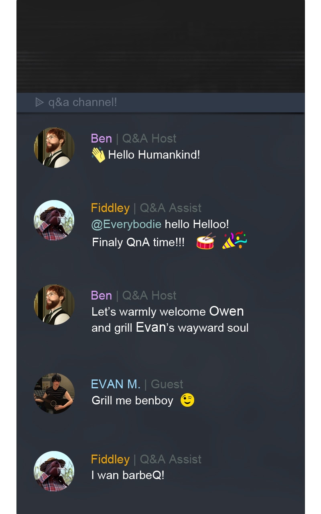
Task: Open Fiddley's avatar beside the barbeQ message
Action: tap(54, 471)
